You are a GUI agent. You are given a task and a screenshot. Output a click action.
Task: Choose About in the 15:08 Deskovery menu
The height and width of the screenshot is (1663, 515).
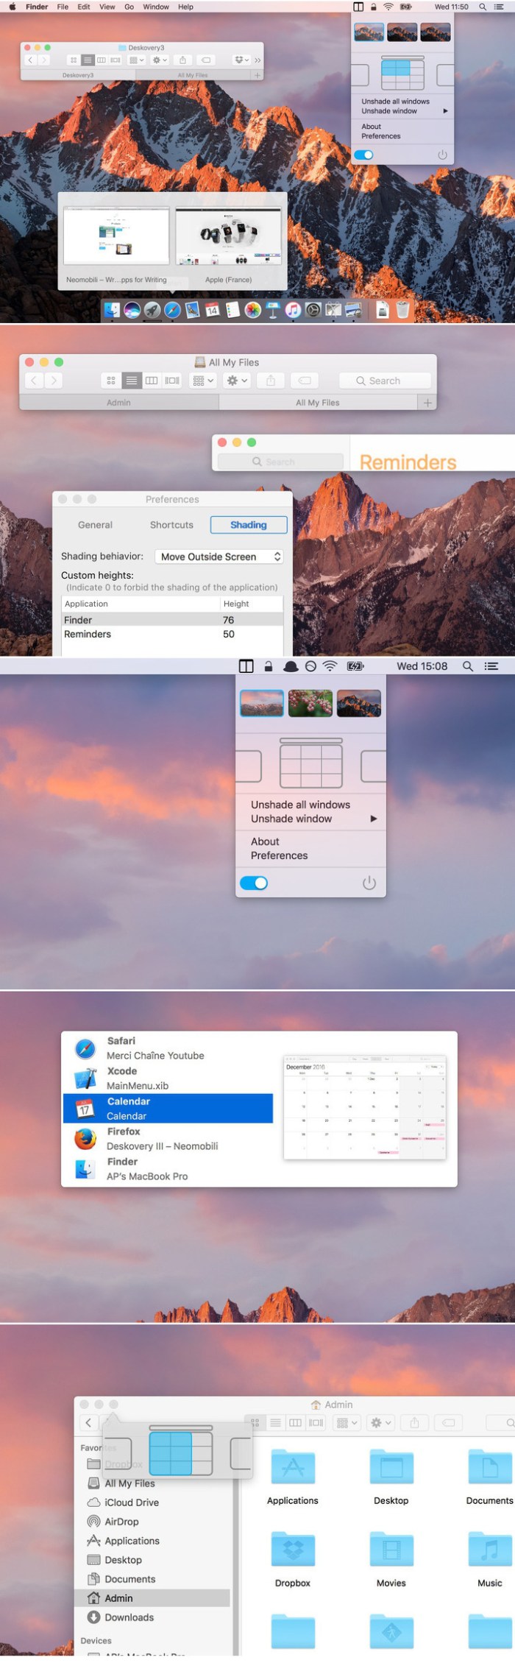(265, 841)
